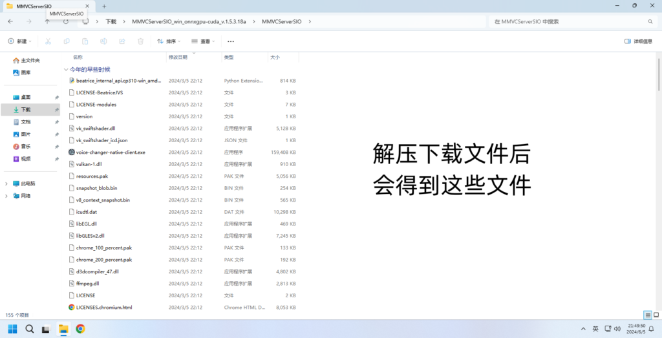Switch to details view icon at bottom right
Viewport: 662px width, 338px height.
coord(648,315)
